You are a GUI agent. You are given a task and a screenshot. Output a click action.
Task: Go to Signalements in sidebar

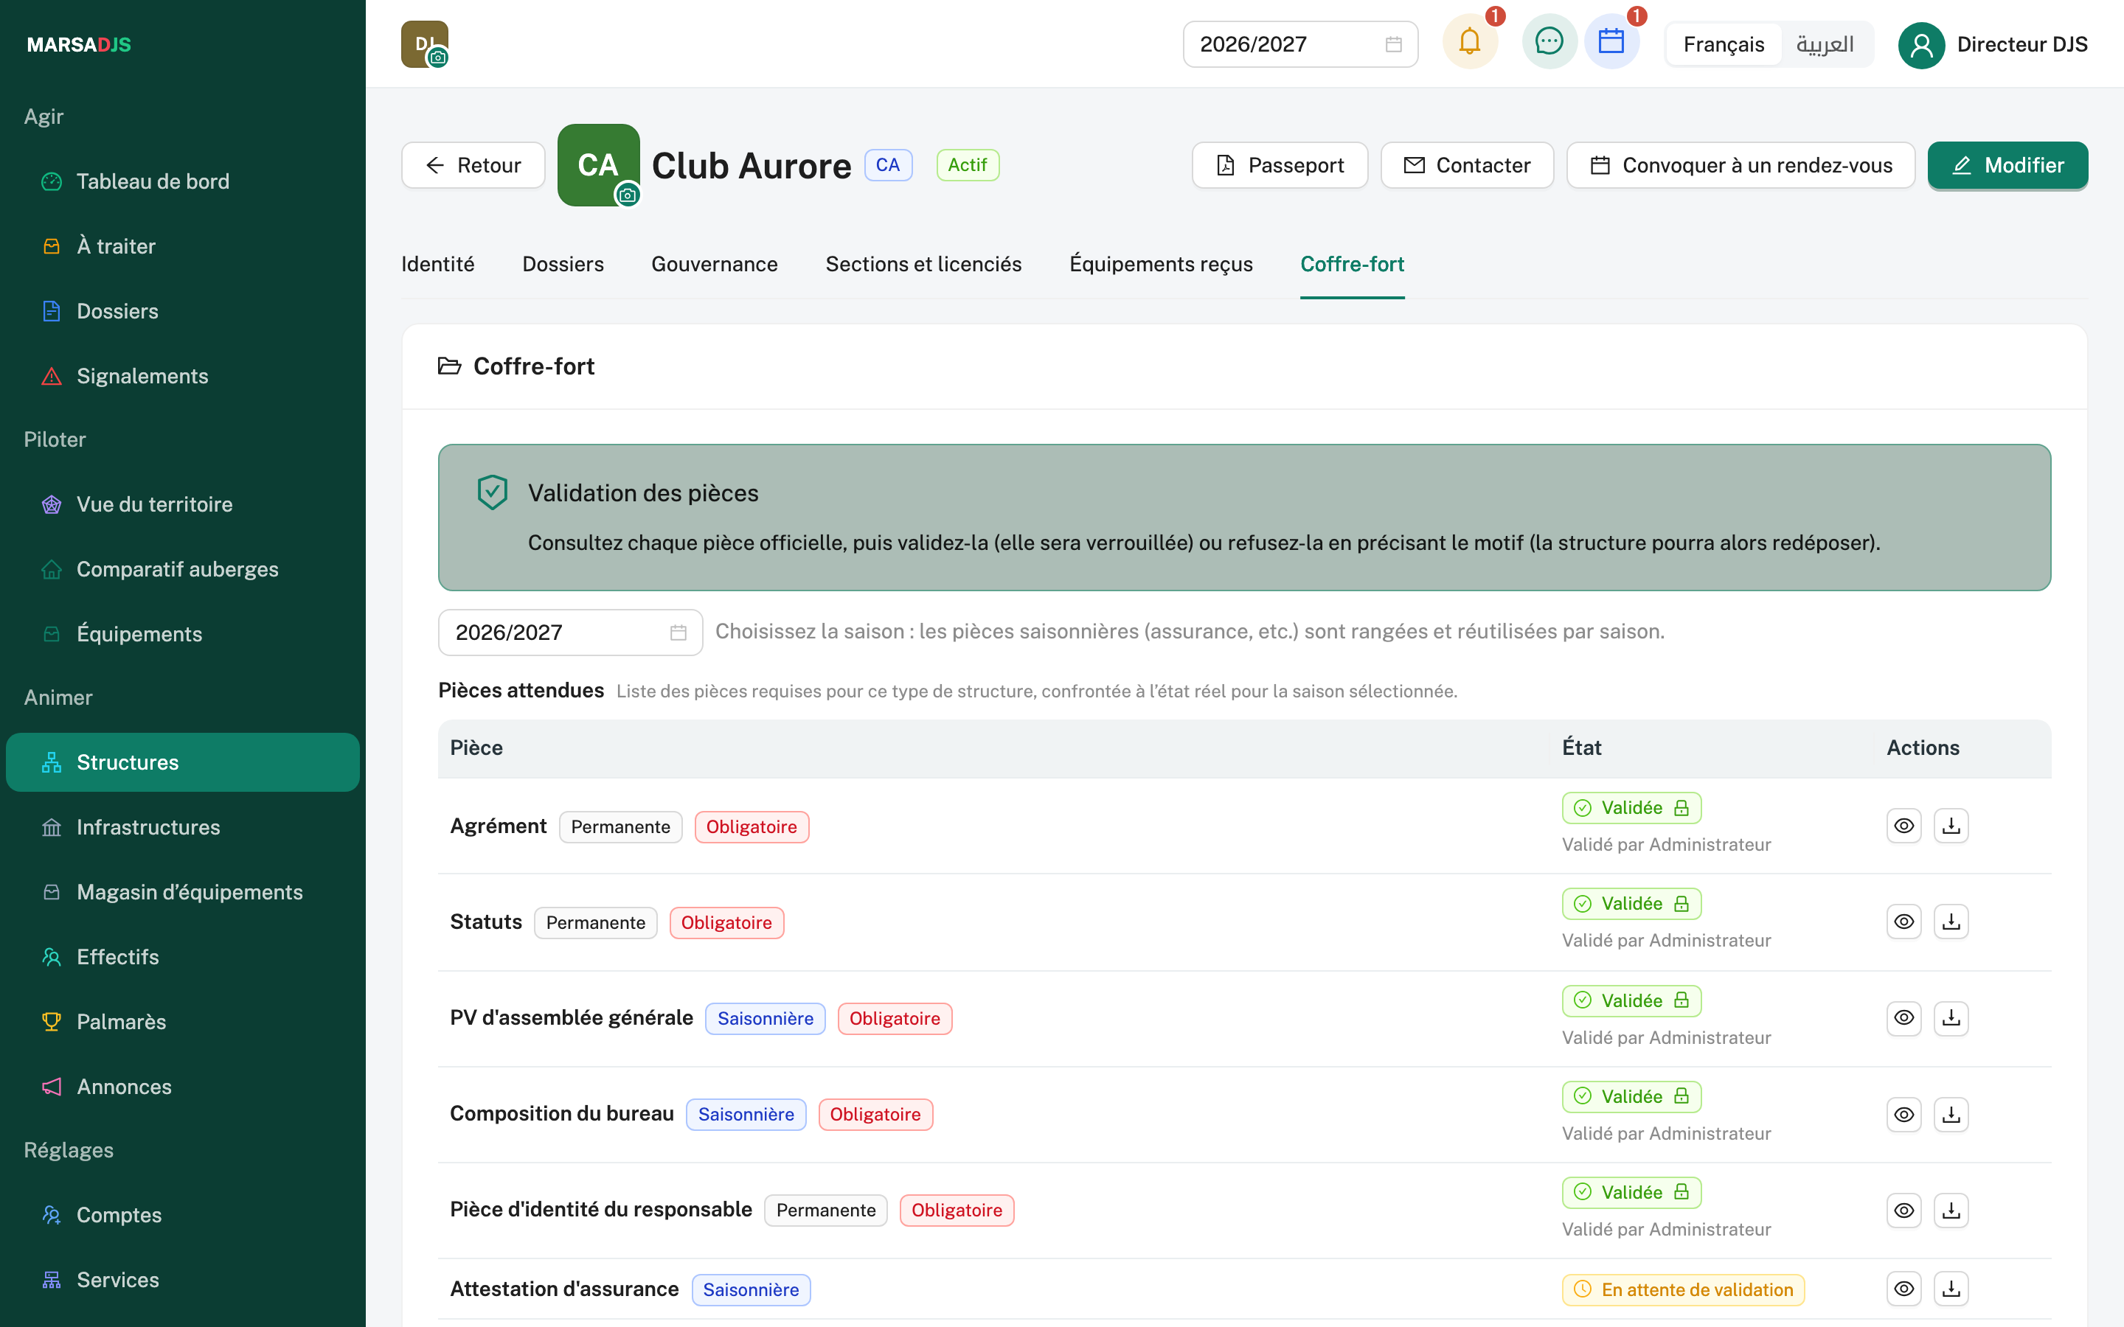[x=183, y=376]
